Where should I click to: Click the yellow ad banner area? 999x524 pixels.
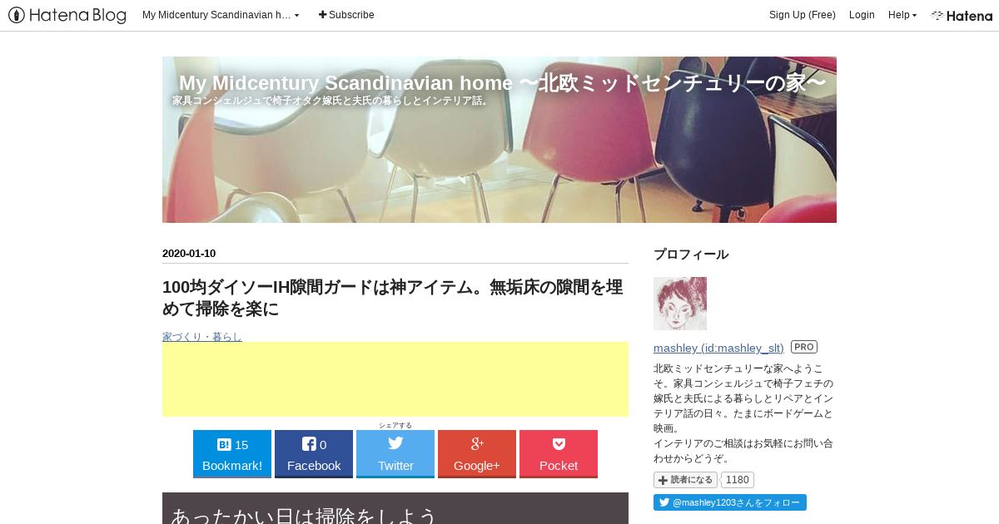click(x=395, y=379)
